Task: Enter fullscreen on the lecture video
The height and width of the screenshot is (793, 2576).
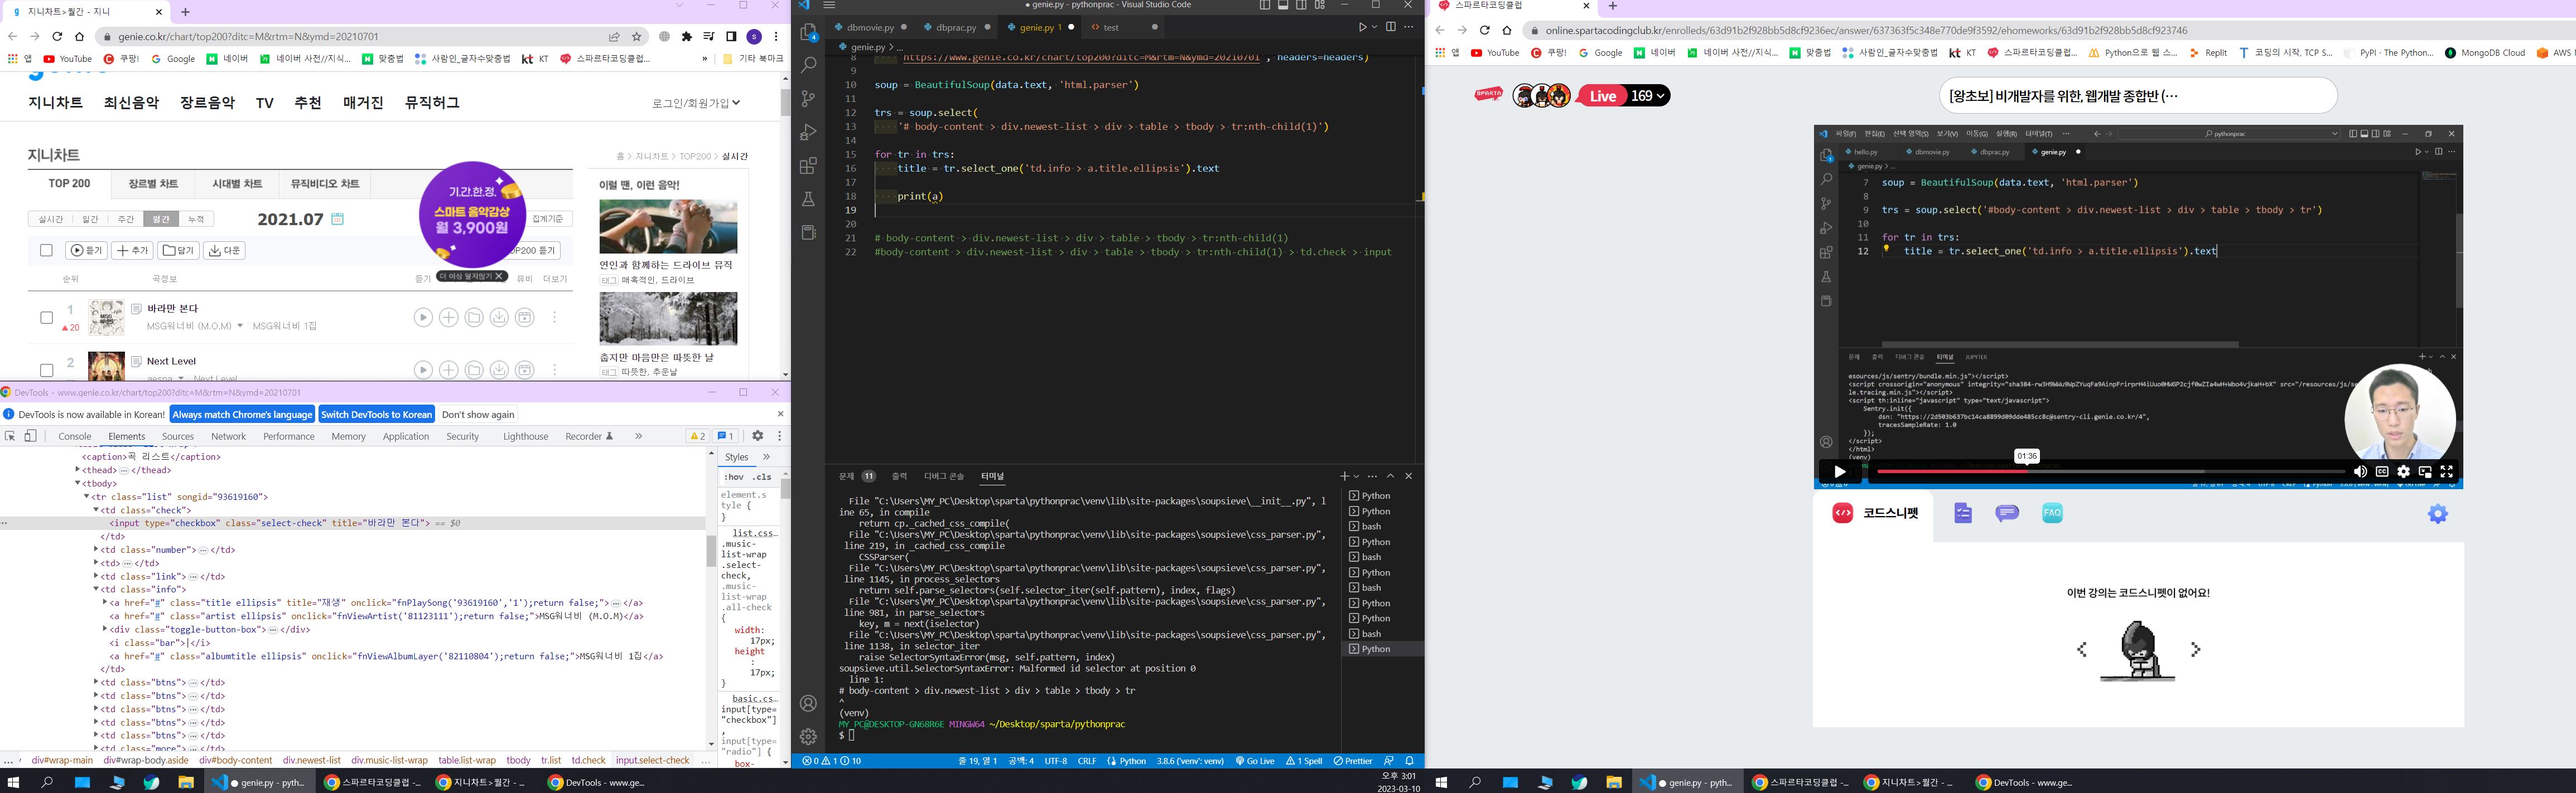Action: click(x=2447, y=471)
